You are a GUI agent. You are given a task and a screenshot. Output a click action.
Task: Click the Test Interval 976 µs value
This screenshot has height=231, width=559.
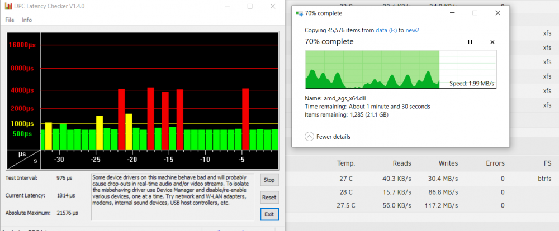point(65,177)
